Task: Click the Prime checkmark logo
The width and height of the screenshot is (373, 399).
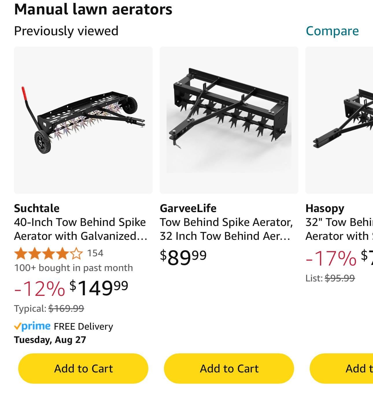Action: pyautogui.click(x=32, y=326)
